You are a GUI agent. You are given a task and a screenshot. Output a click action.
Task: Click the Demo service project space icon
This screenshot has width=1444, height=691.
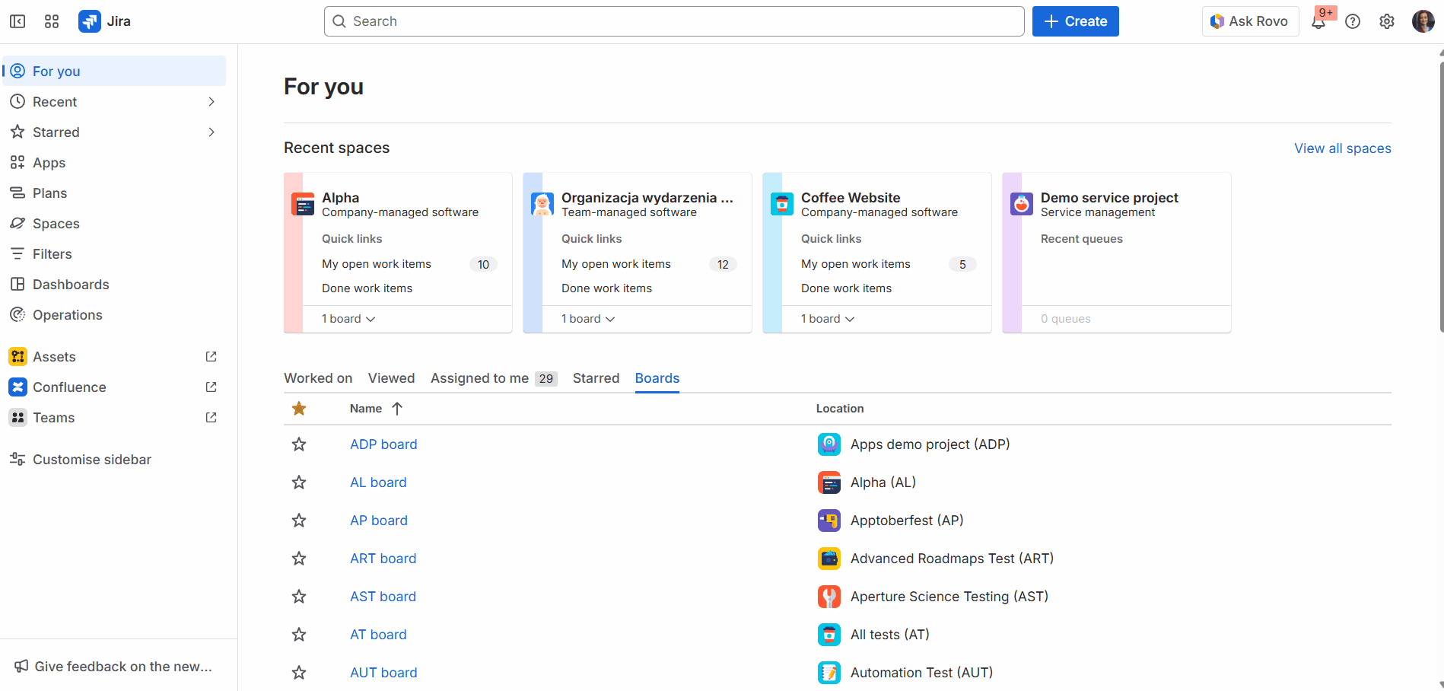pyautogui.click(x=1022, y=204)
